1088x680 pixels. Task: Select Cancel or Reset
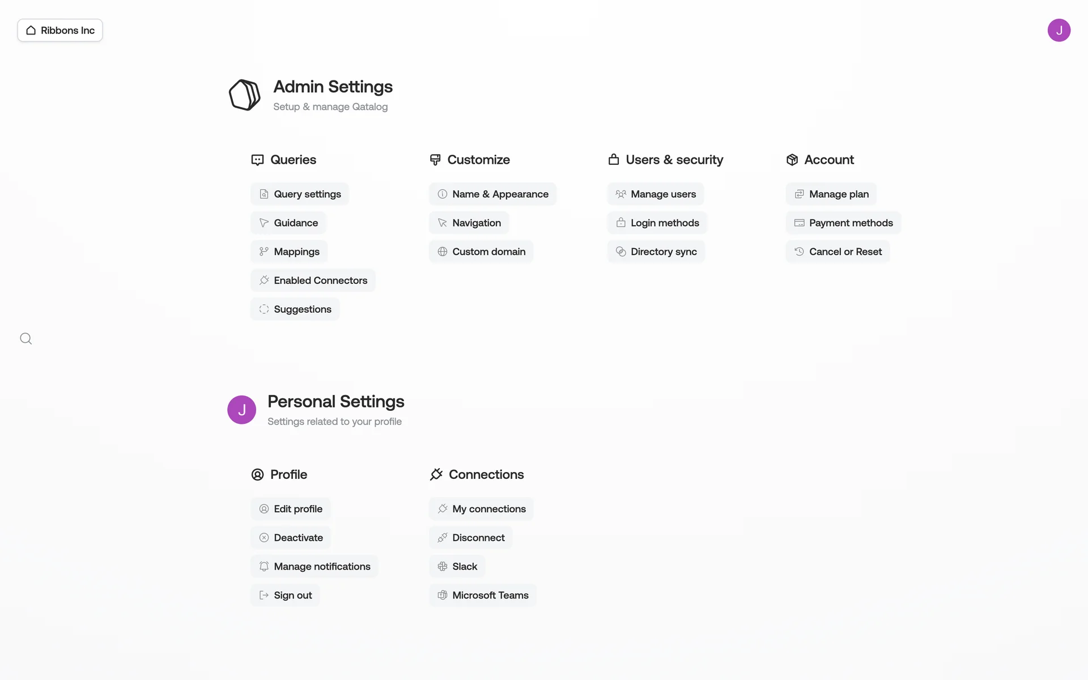coord(838,252)
